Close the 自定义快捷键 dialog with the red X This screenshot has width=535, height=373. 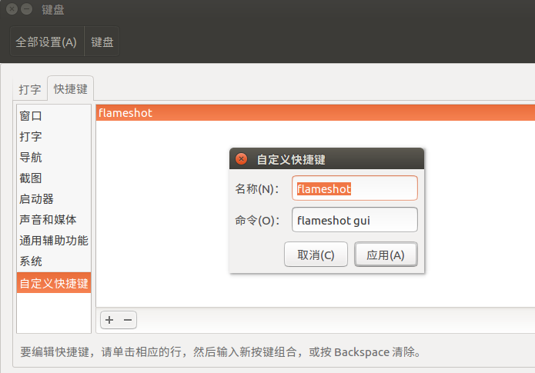point(241,159)
